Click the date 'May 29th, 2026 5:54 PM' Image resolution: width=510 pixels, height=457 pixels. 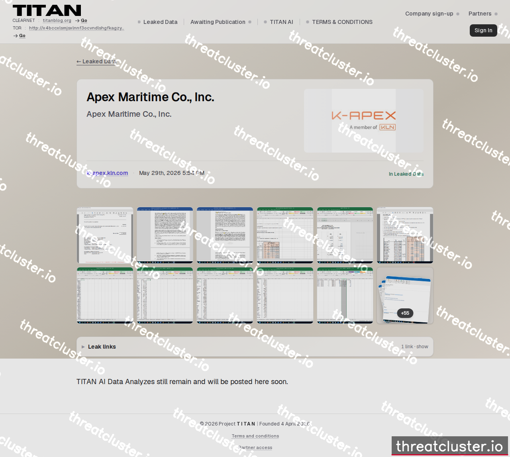click(x=172, y=173)
